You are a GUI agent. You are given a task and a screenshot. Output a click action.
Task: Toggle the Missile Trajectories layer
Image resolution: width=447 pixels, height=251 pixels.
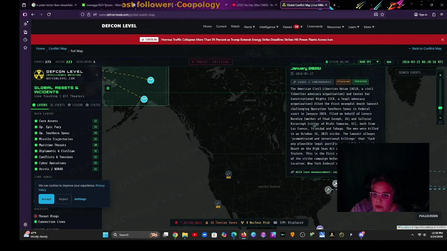pyautogui.click(x=66, y=139)
